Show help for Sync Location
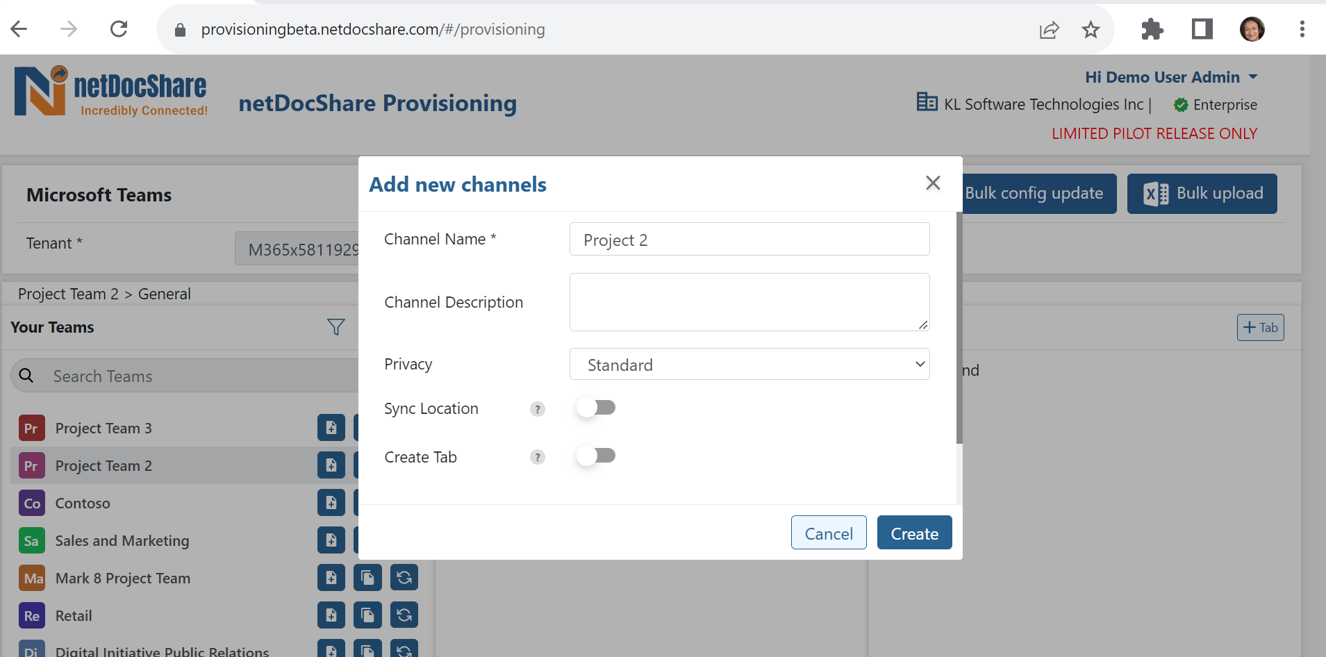 coord(538,409)
